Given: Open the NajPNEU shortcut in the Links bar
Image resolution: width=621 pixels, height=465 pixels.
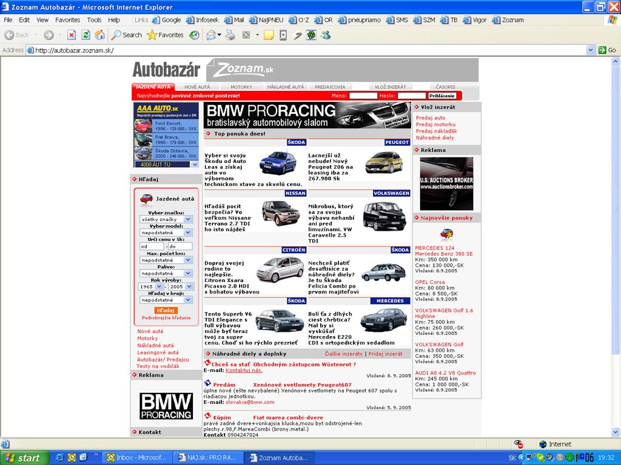Looking at the screenshot, I should click(x=267, y=20).
